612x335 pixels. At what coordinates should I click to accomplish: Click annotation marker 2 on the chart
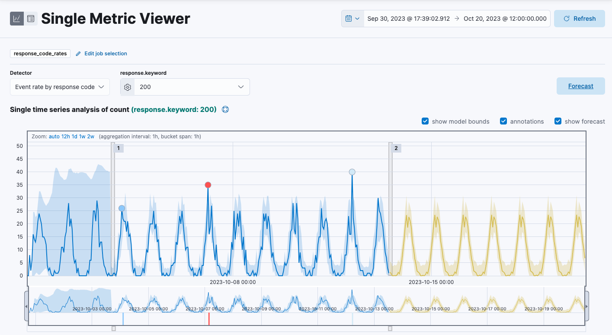396,148
